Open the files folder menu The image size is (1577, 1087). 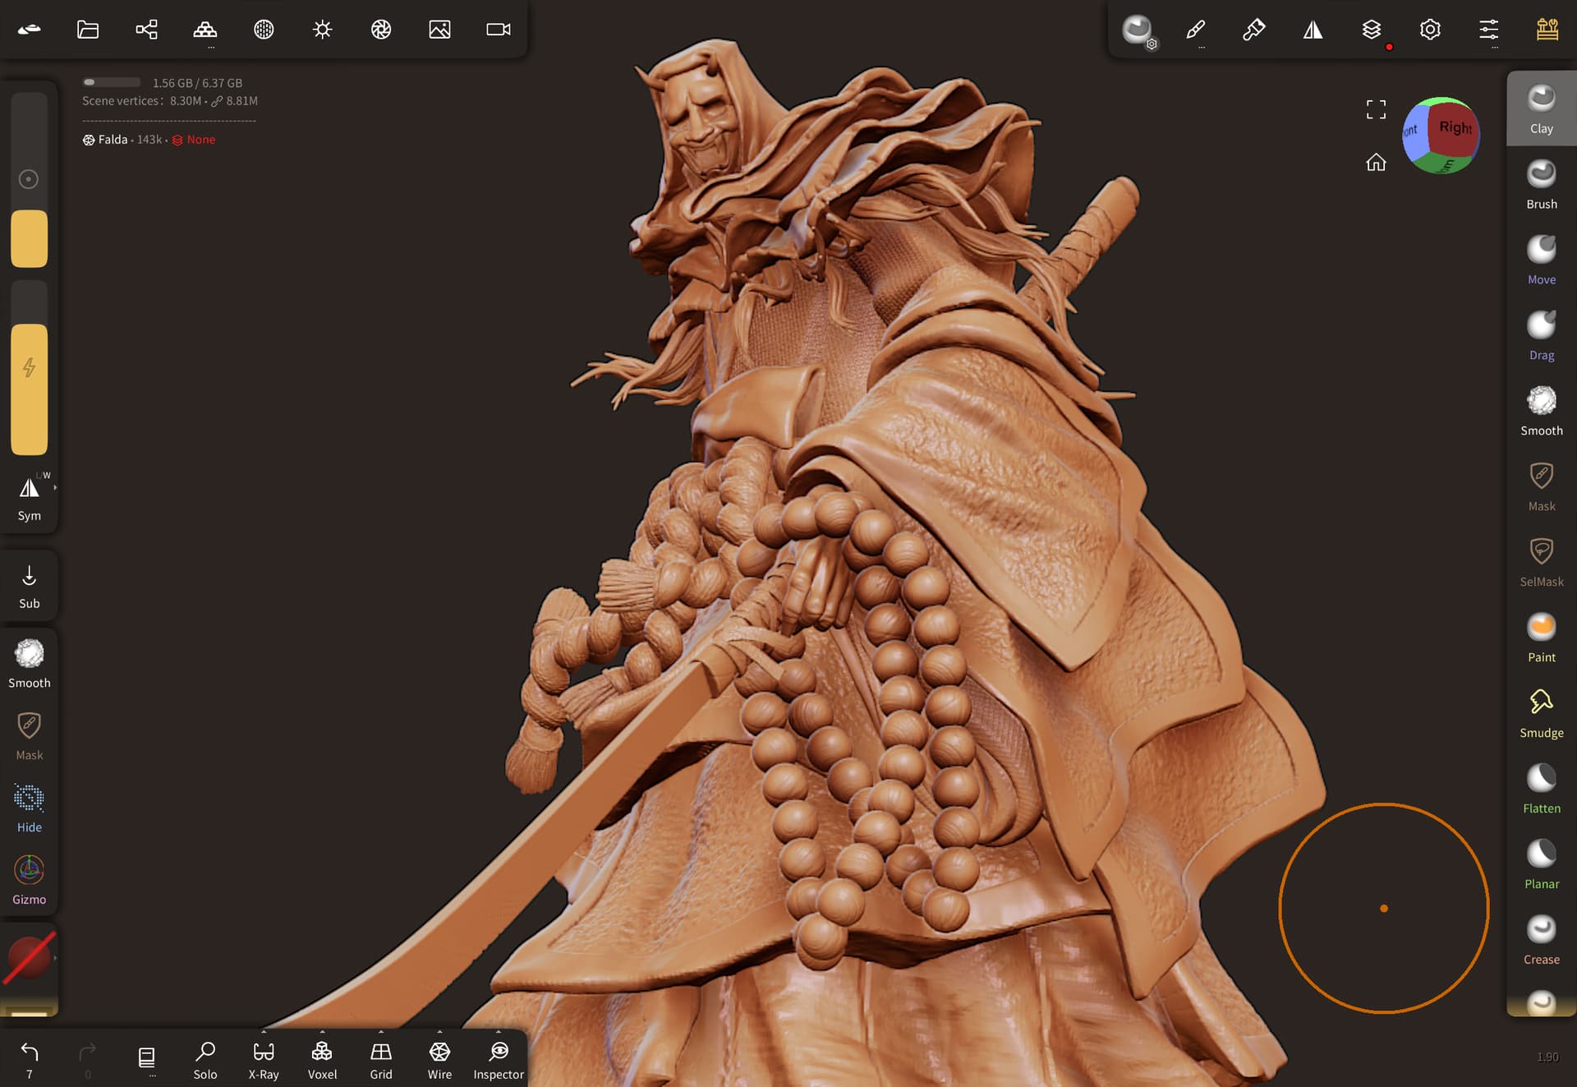coord(88,30)
